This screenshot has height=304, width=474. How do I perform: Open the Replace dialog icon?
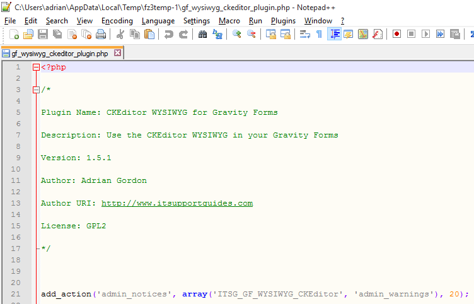(x=217, y=34)
